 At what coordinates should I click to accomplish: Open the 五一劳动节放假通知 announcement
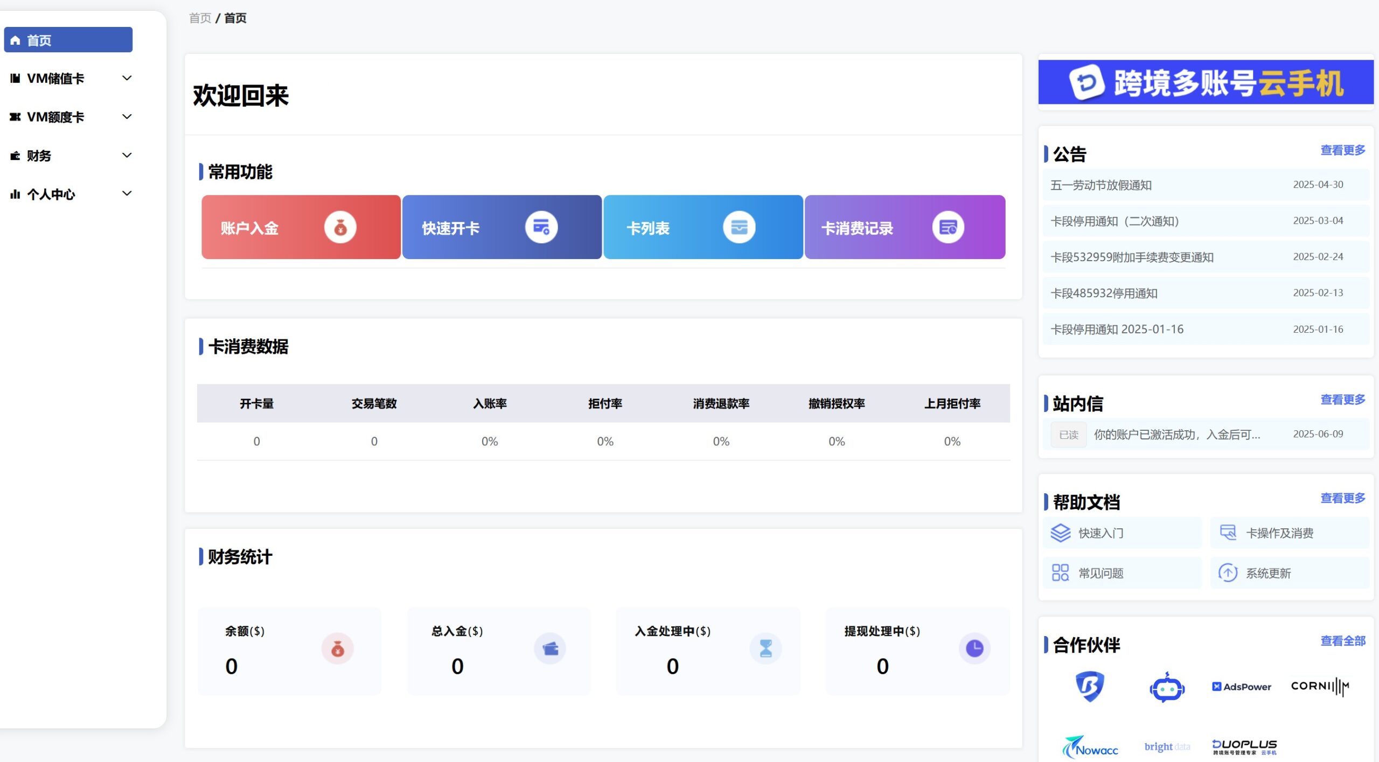pyautogui.click(x=1206, y=185)
